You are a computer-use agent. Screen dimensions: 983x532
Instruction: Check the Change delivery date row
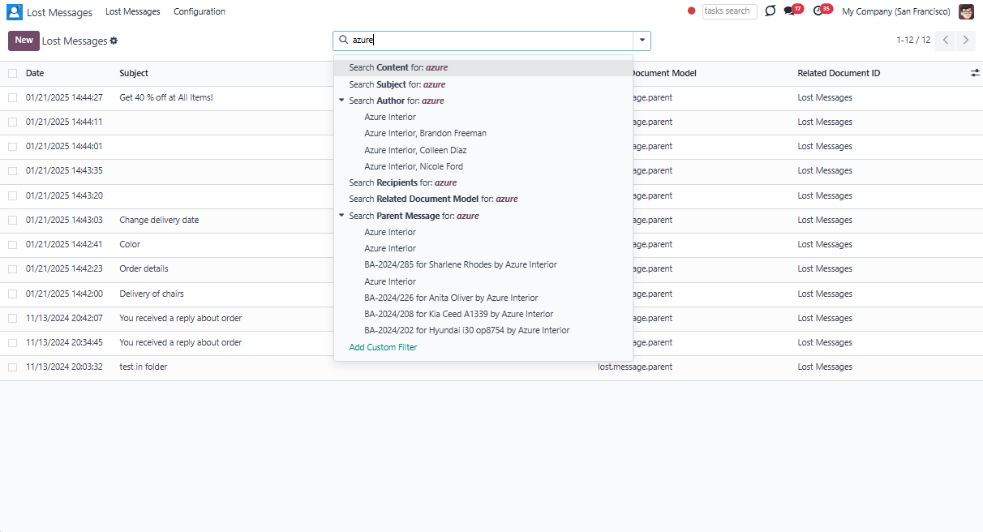12,220
